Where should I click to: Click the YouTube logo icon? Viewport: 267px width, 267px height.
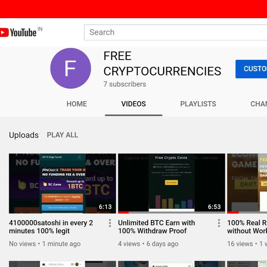pos(4,32)
